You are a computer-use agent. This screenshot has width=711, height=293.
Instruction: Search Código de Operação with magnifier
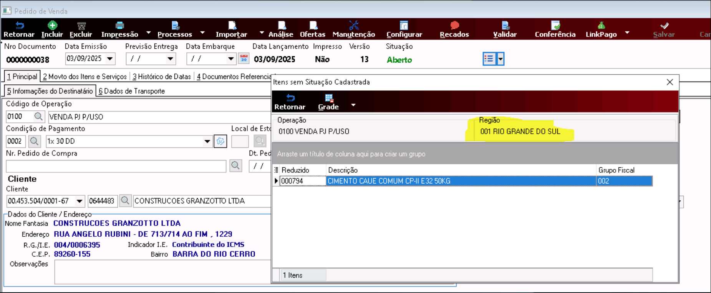coord(38,116)
